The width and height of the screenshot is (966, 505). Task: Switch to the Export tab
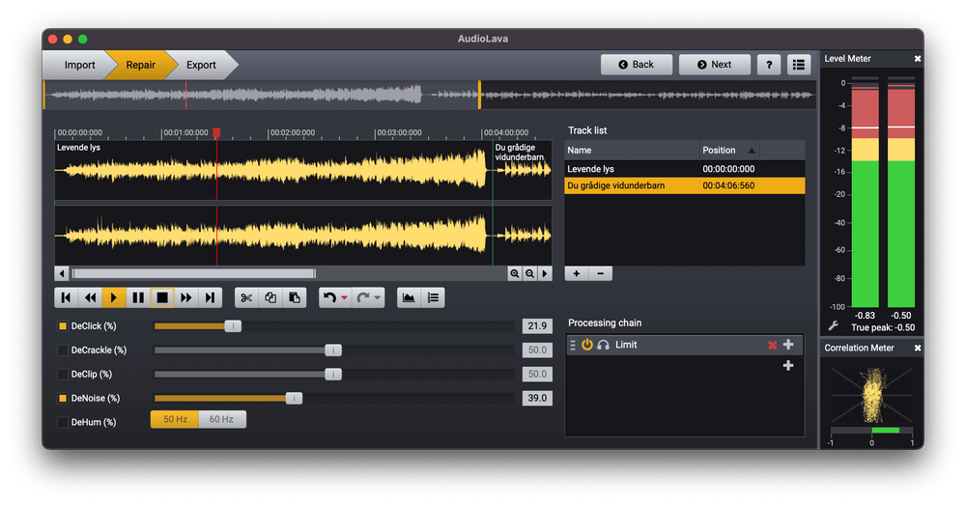click(x=201, y=65)
